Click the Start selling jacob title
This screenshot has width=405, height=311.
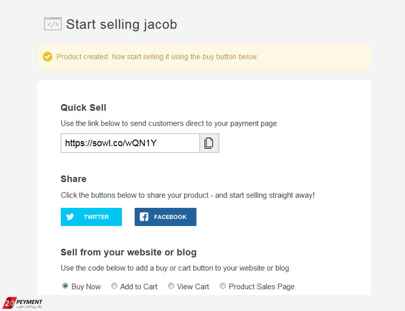click(121, 24)
